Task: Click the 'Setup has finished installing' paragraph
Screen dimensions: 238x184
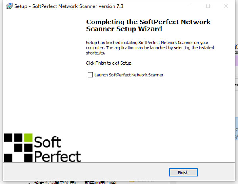Action: click(150, 47)
